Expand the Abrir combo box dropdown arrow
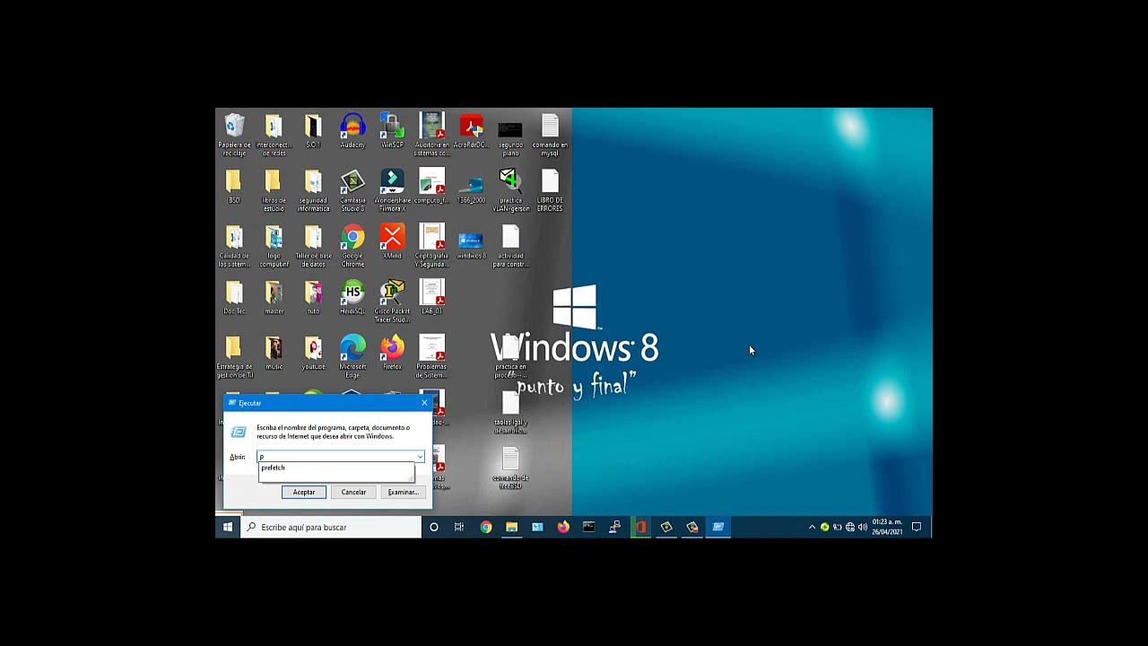The width and height of the screenshot is (1148, 646). click(420, 457)
